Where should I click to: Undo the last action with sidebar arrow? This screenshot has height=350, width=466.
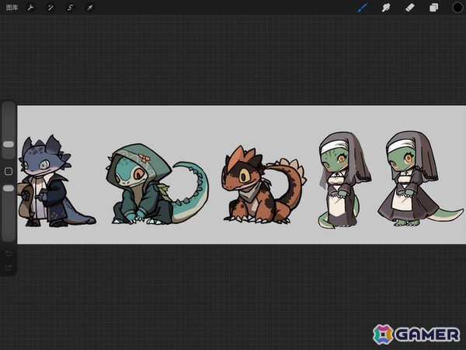point(9,254)
